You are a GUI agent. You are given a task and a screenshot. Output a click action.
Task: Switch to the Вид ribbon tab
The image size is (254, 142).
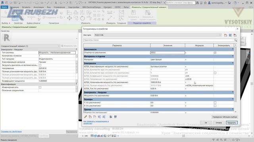click(48, 7)
